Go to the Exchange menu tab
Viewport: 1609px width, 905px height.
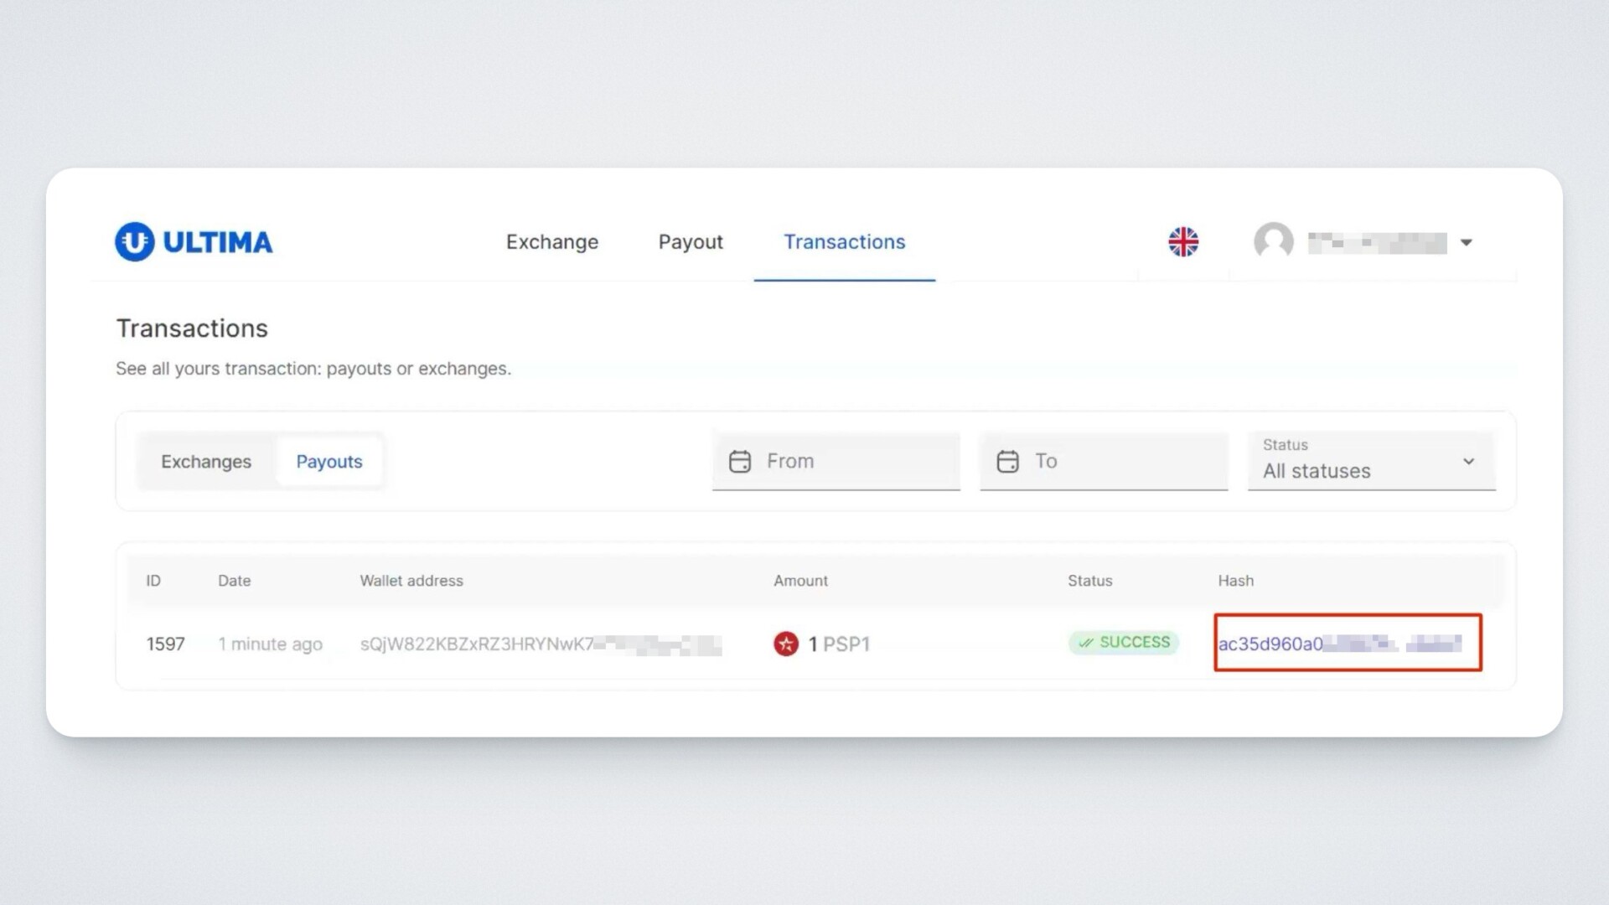click(552, 242)
